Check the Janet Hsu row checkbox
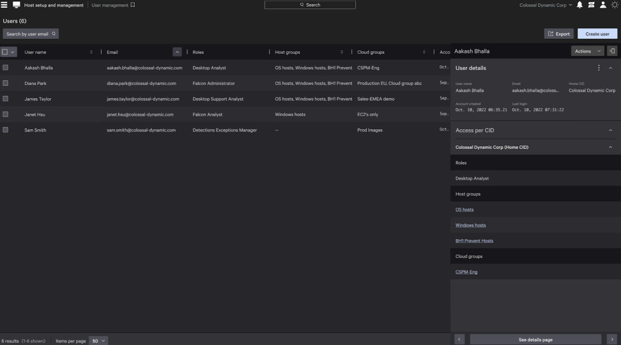 5,114
